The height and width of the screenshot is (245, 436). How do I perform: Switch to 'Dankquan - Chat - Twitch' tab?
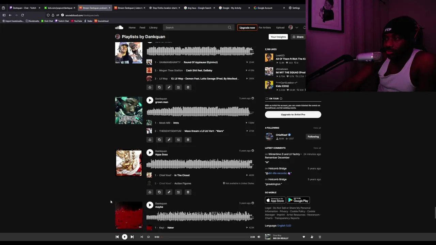24,8
